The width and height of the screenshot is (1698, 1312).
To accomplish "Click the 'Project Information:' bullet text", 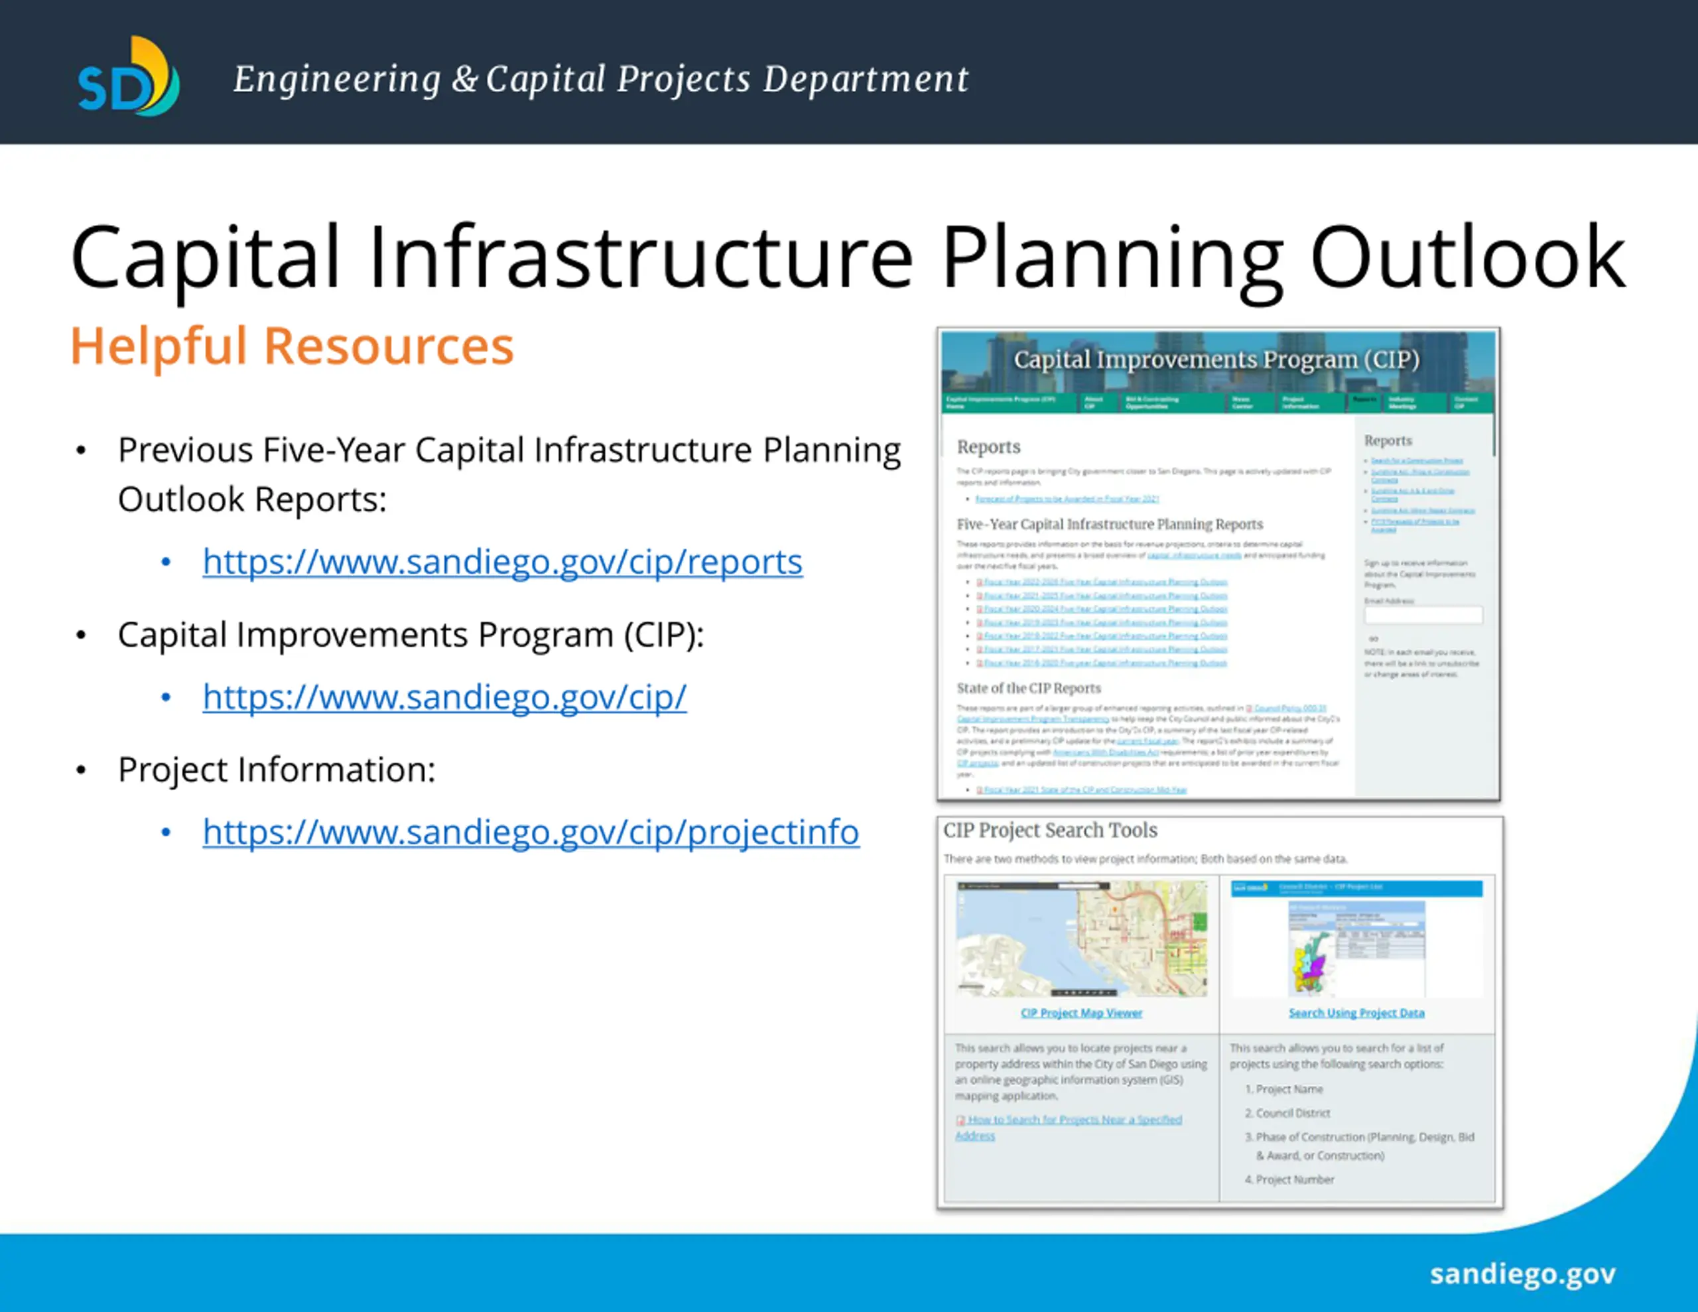I will [277, 769].
